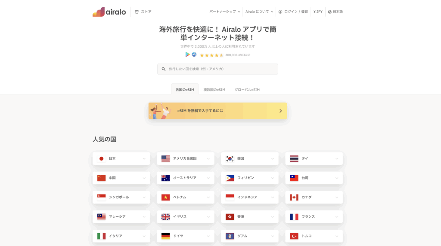The height and width of the screenshot is (246, 441).
Task: Open the ドイツ card label
Action: [178, 236]
